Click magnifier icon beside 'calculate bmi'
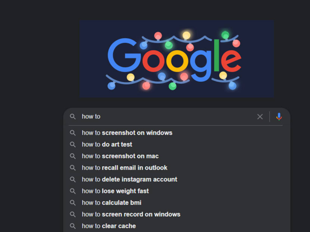 pyautogui.click(x=73, y=203)
